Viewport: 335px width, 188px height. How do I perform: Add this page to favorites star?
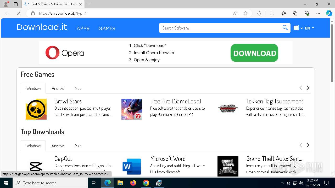click(x=245, y=13)
